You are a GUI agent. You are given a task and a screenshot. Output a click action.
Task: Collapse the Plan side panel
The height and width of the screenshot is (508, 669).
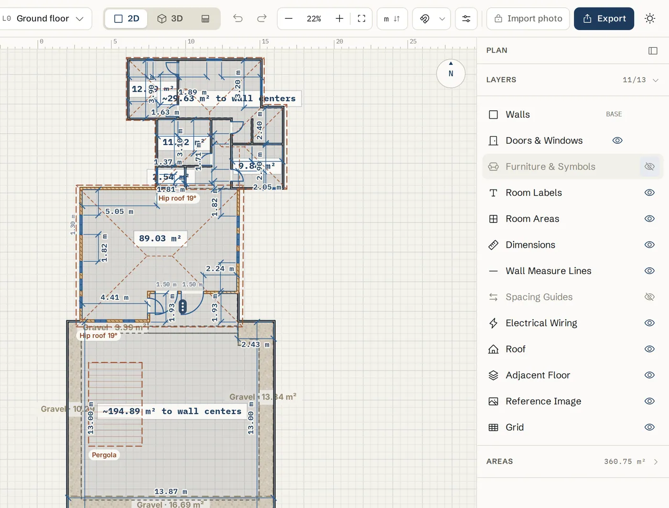653,51
